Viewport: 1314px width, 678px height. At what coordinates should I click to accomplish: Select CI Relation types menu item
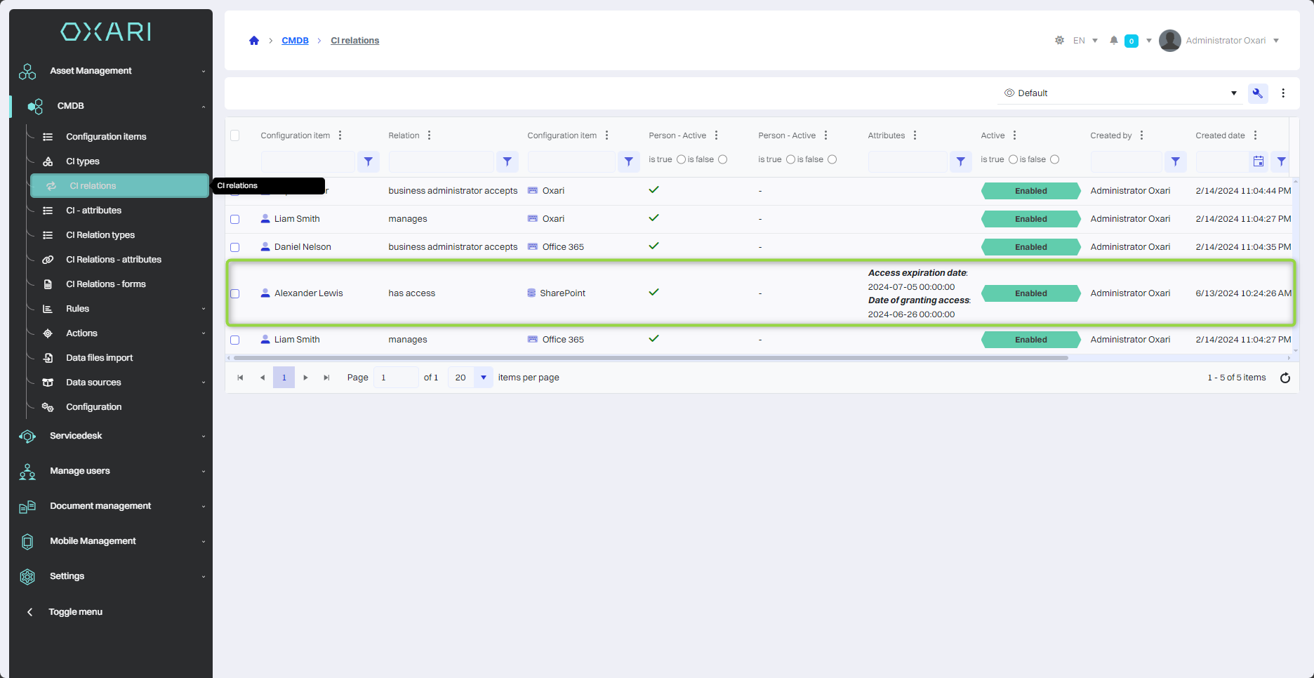(100, 235)
